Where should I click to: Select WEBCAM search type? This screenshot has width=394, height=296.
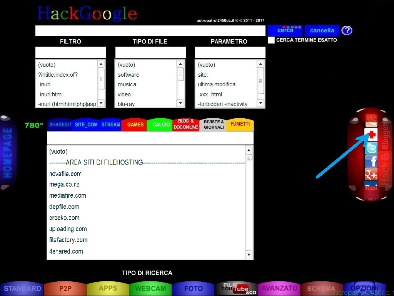pos(150,288)
